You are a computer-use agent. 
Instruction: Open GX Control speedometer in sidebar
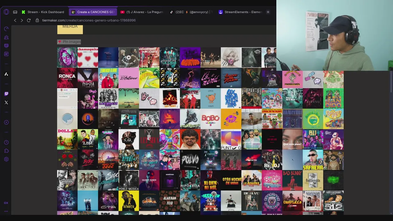pos(6,29)
